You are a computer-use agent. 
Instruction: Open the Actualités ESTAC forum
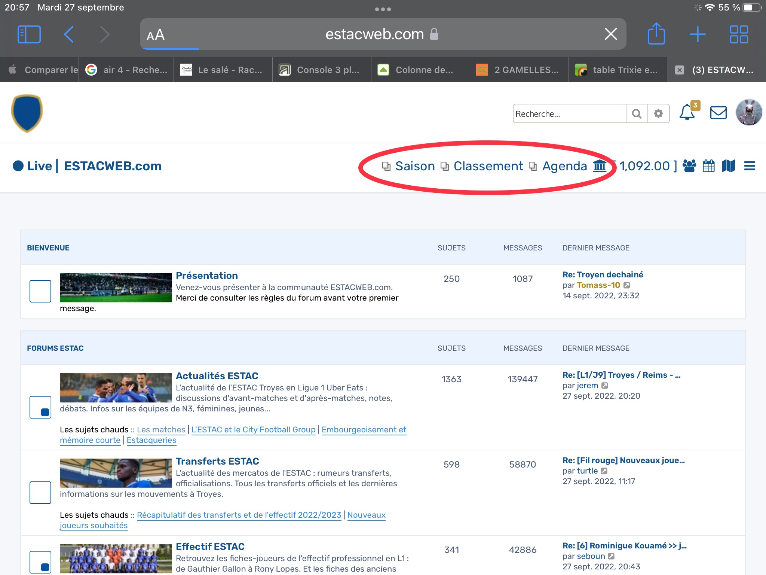click(x=217, y=376)
